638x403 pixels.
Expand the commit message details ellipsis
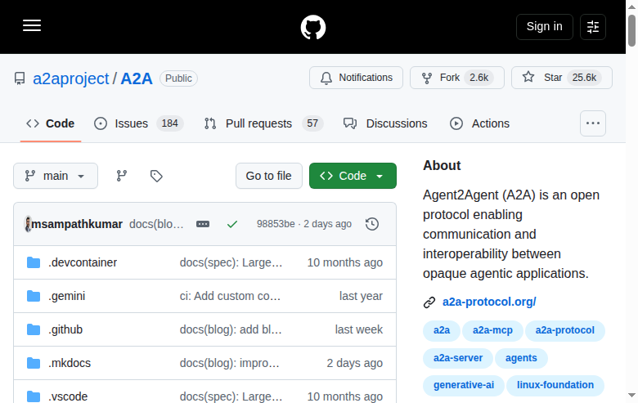pyautogui.click(x=203, y=224)
